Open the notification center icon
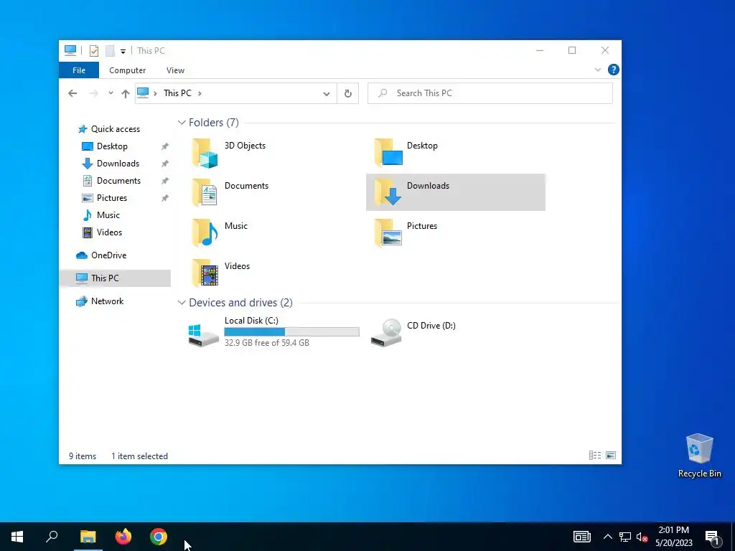The width and height of the screenshot is (735, 551). click(x=713, y=537)
